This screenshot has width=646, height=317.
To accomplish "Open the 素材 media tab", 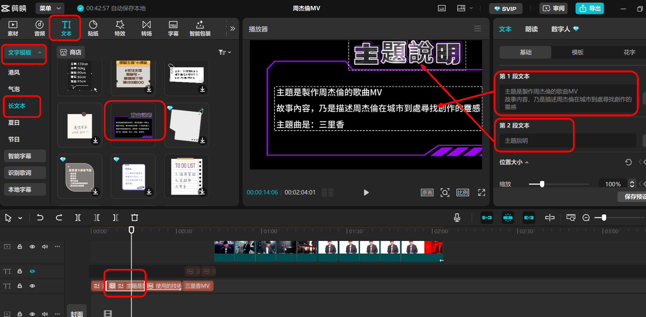I will (x=13, y=28).
